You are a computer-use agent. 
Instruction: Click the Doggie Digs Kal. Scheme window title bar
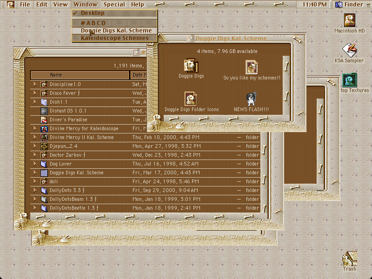[x=226, y=38]
